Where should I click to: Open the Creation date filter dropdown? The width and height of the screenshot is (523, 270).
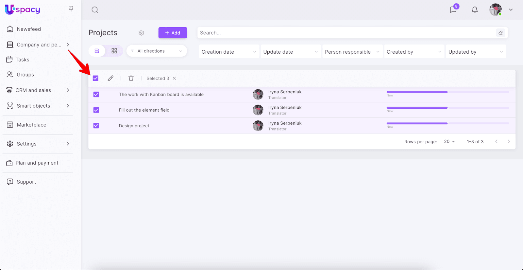coord(229,52)
